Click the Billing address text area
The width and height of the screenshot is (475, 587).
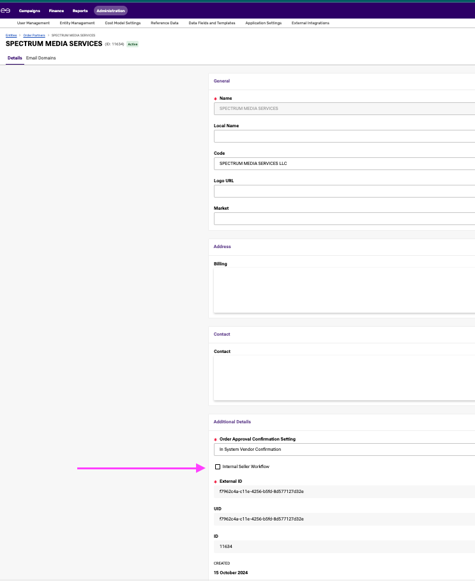coord(344,290)
